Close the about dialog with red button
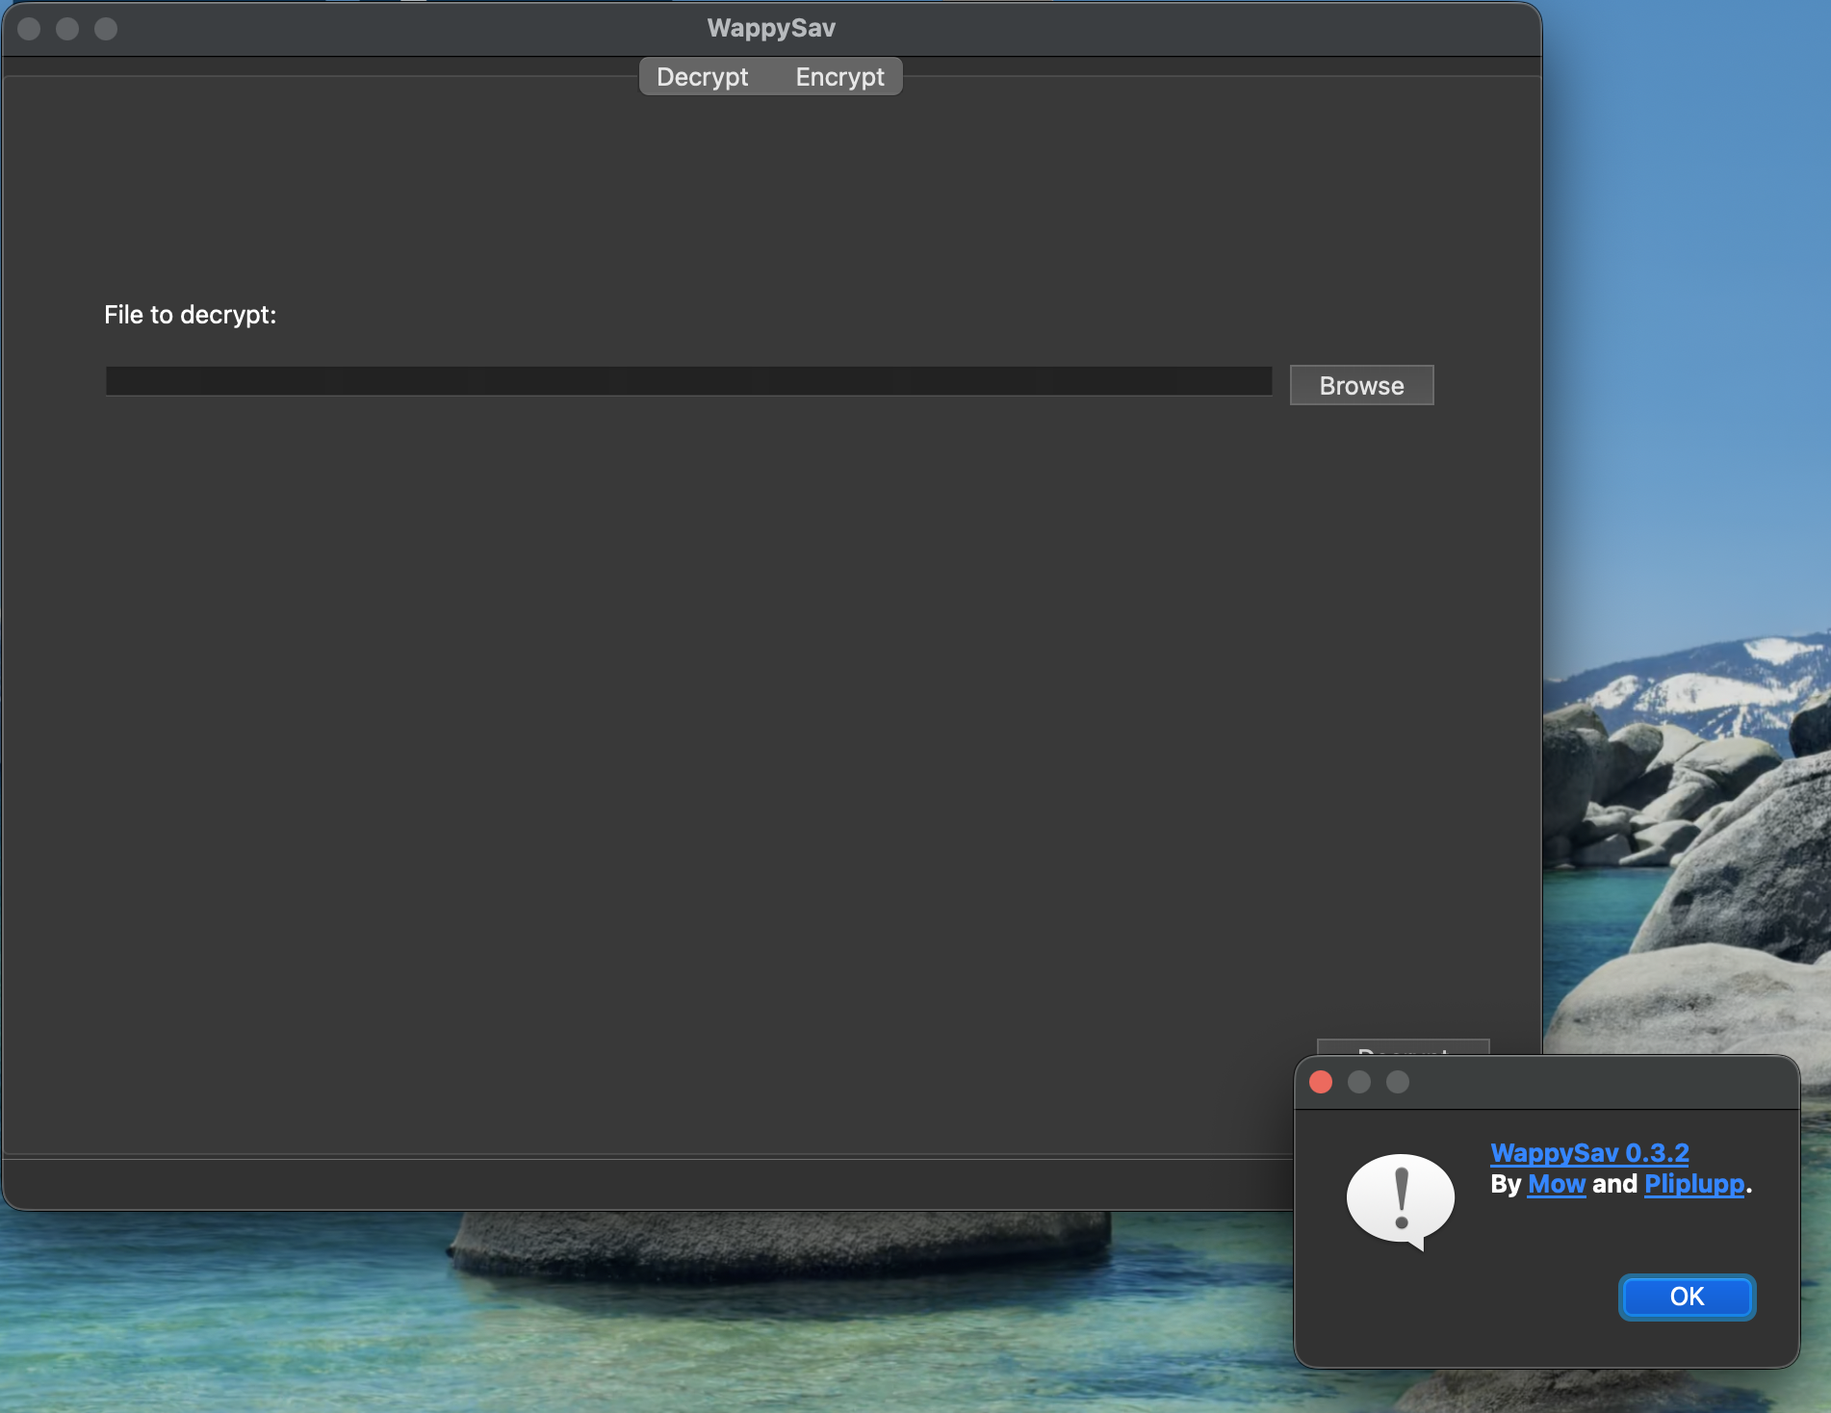Screen dimensions: 1831x1413 pyautogui.click(x=1321, y=1082)
